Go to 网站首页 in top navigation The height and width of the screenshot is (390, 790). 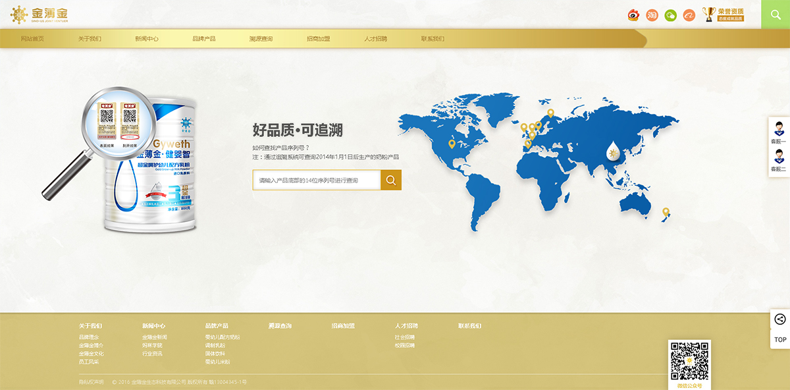tap(32, 39)
